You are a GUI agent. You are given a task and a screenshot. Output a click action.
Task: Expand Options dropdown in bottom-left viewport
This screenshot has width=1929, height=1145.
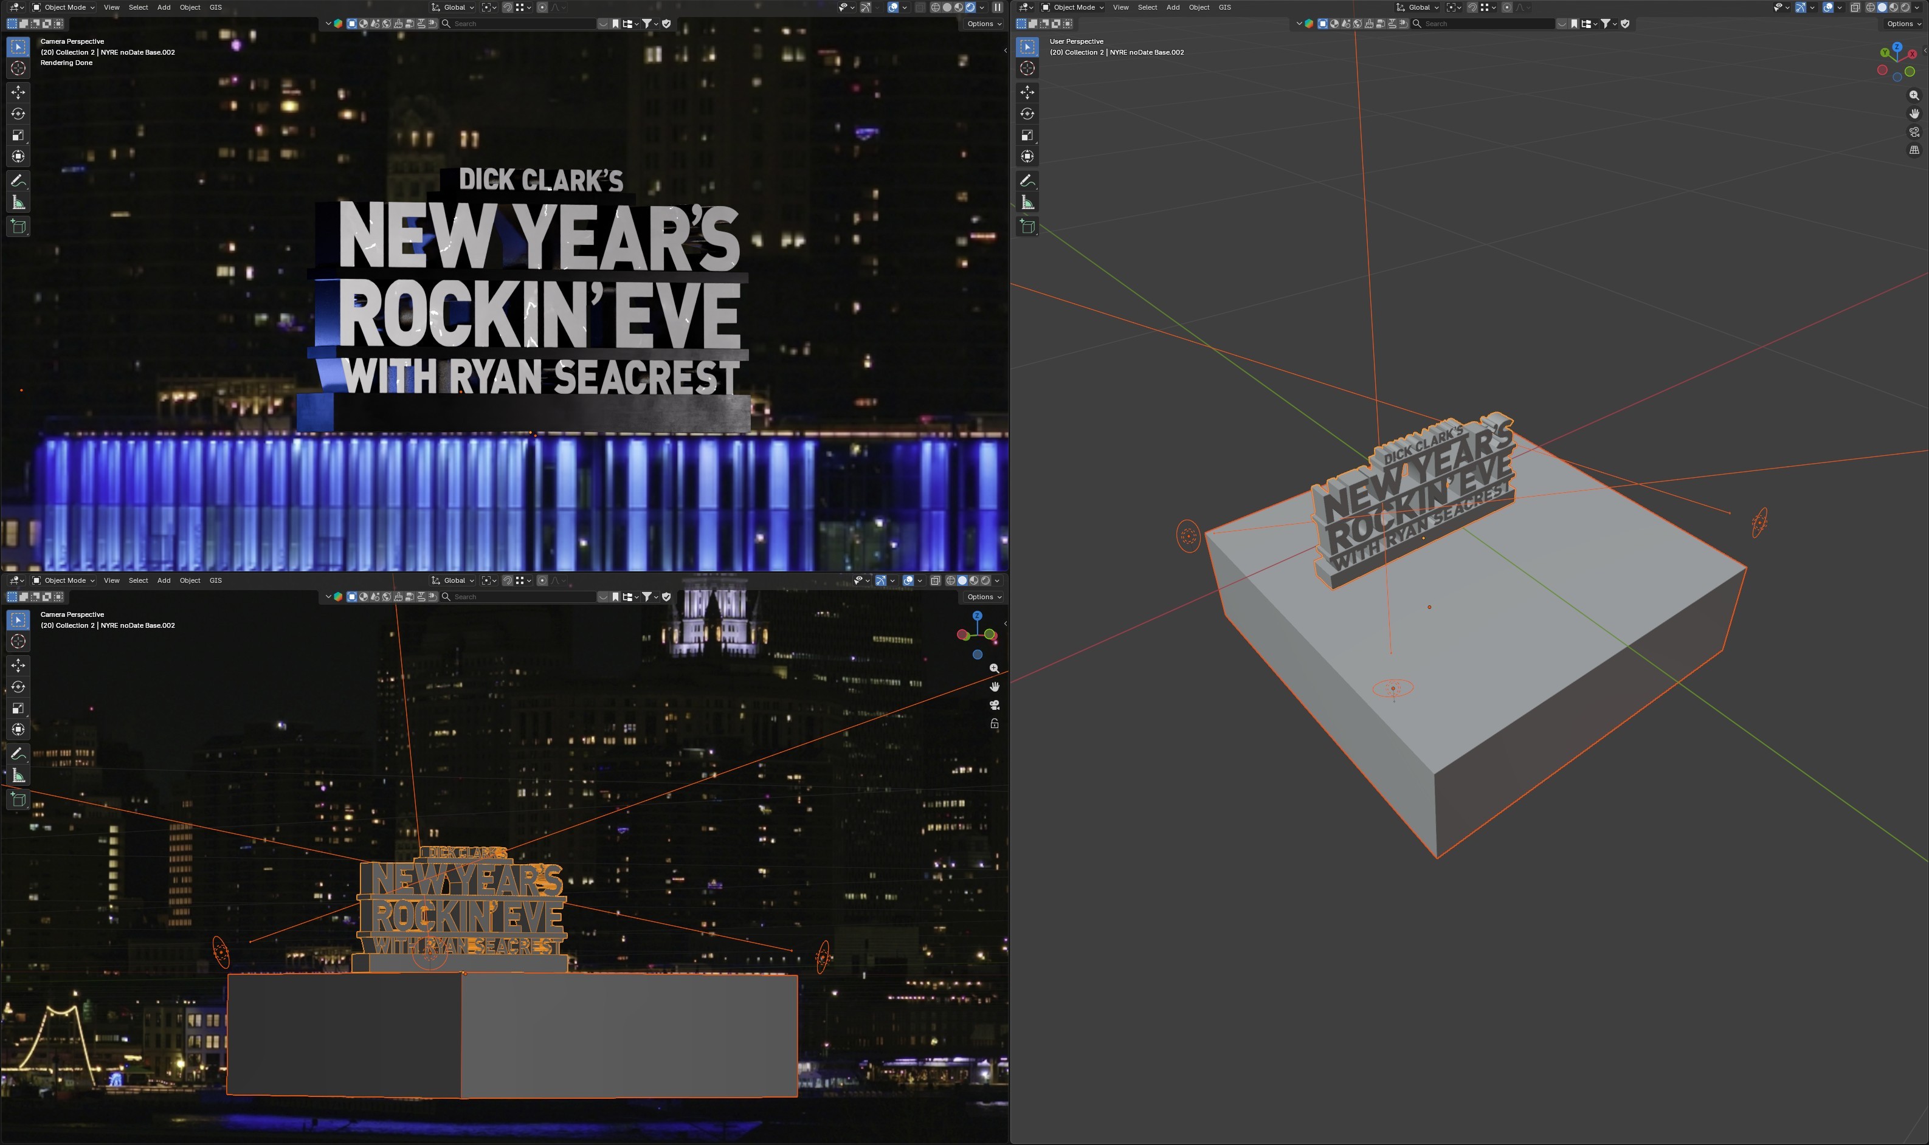(983, 596)
